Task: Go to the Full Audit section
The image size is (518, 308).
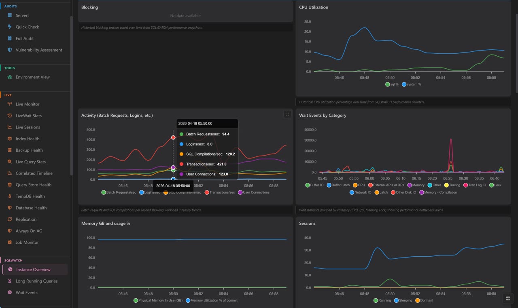Action: pyautogui.click(x=23, y=38)
